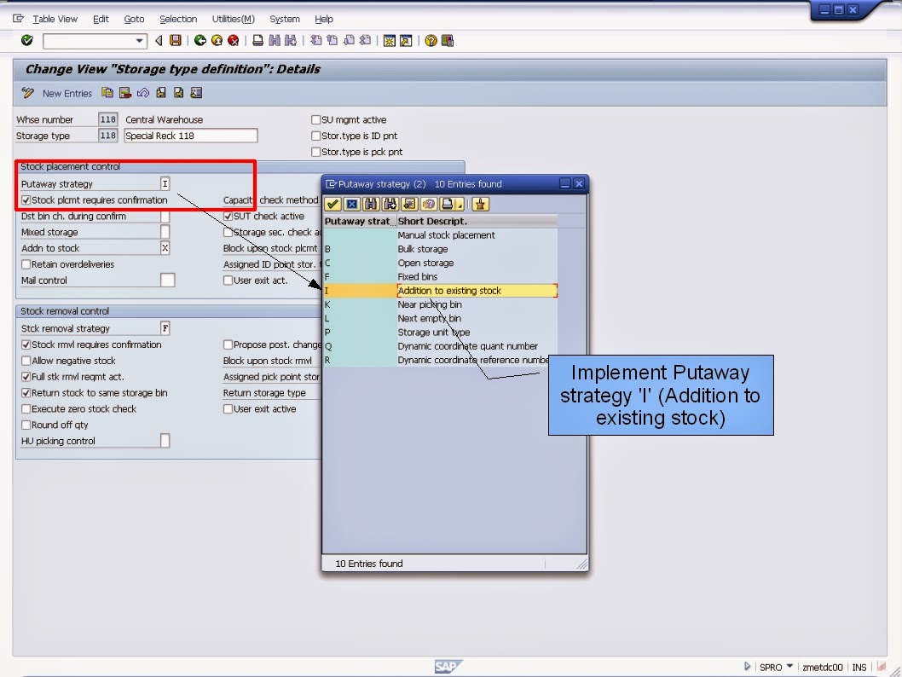Open the Goto menu
Screen dimensions: 902x677
point(134,19)
